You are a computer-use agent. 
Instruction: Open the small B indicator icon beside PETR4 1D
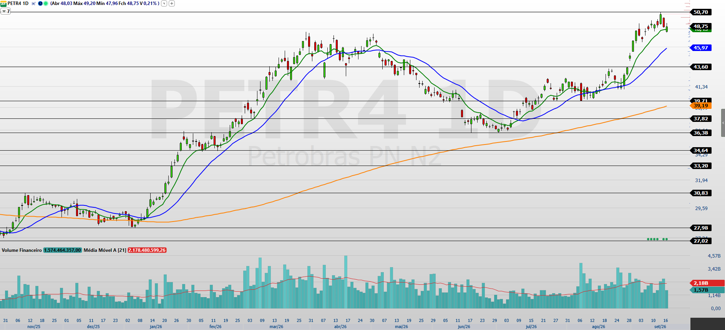click(33, 3)
